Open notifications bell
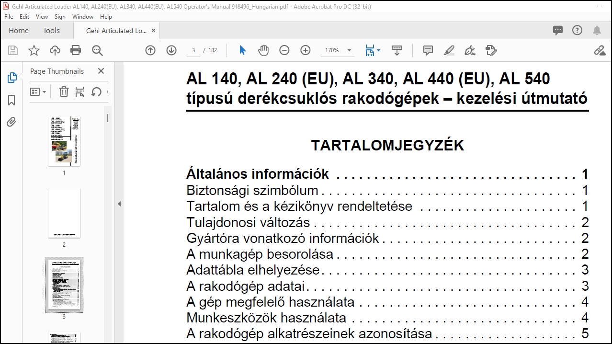The height and width of the screenshot is (344, 612). pyautogui.click(x=597, y=31)
